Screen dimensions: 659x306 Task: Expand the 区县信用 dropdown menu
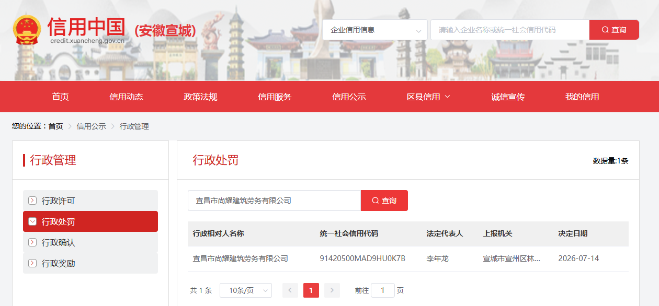click(428, 97)
